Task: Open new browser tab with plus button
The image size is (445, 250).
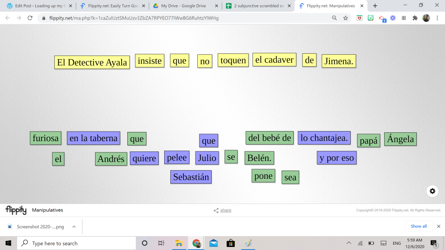Action: [375, 6]
